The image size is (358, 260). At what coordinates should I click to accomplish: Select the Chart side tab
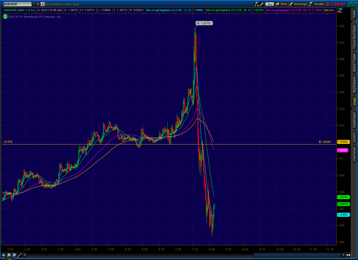(354, 101)
